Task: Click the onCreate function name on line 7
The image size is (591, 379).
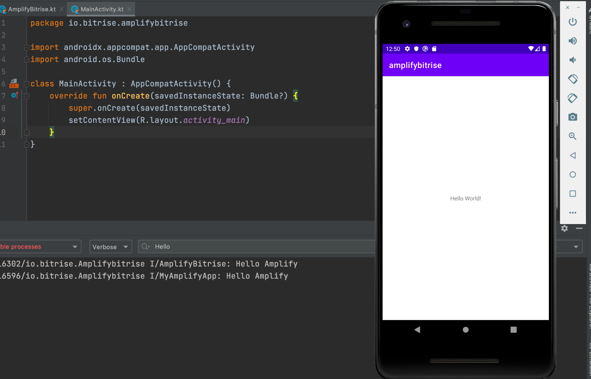Action: 130,96
